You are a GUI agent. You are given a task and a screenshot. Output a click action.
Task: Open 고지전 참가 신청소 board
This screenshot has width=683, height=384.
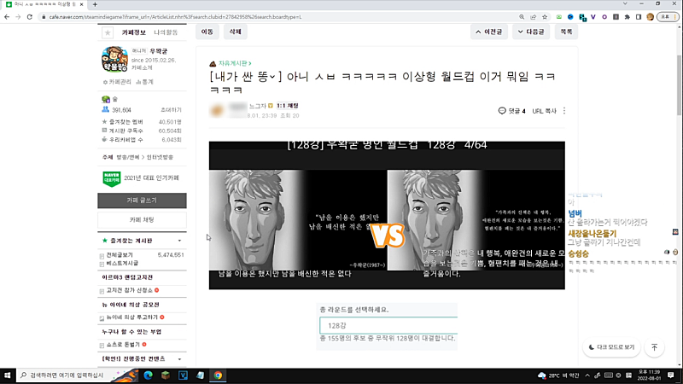pos(130,290)
